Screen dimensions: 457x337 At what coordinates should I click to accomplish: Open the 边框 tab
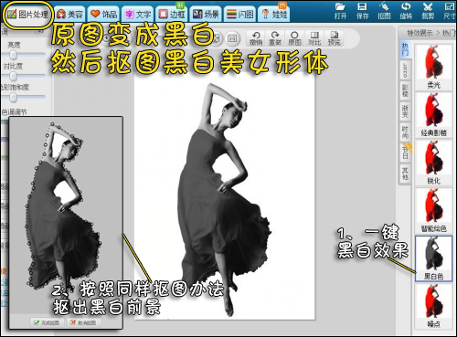point(172,14)
